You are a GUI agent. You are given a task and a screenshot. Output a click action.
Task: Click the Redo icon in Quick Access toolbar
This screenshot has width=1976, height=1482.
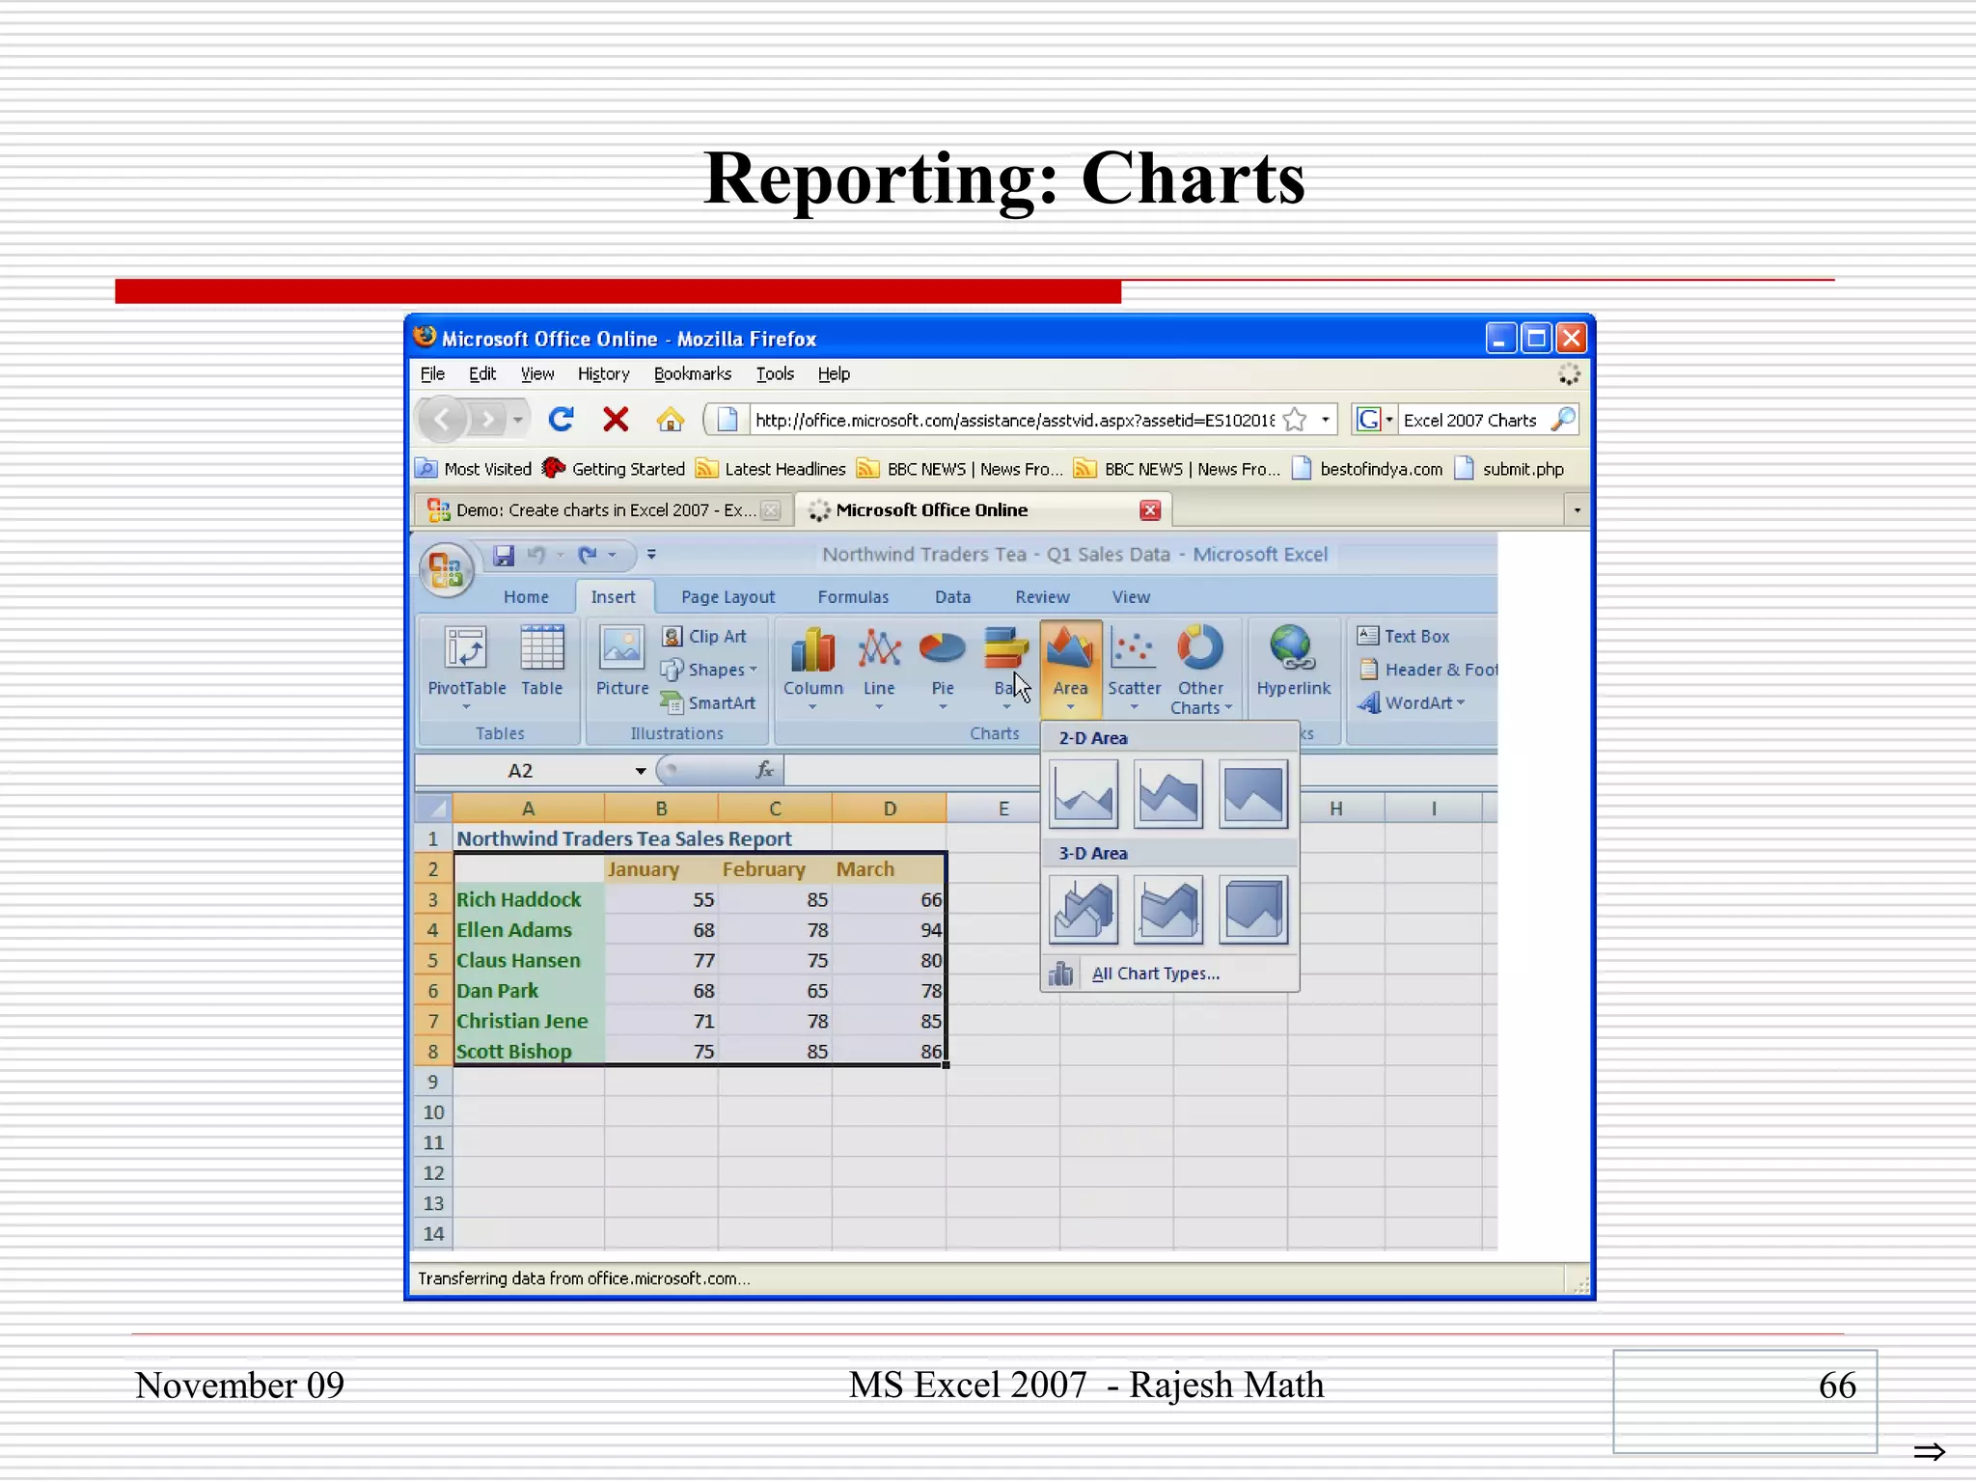587,555
